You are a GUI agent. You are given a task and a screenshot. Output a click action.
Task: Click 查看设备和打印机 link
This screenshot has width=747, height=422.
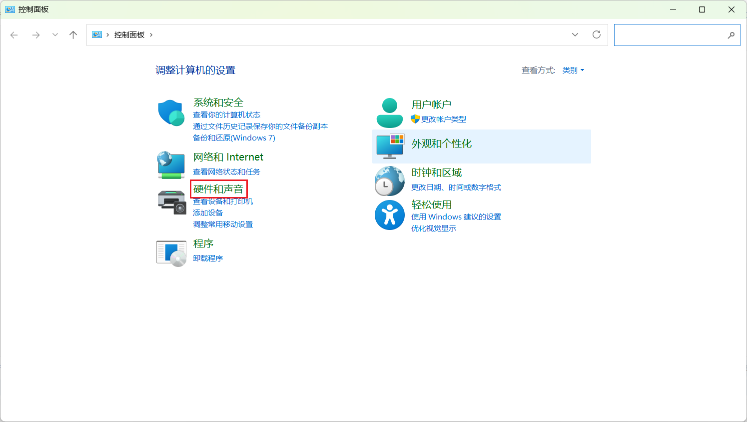[x=223, y=201]
